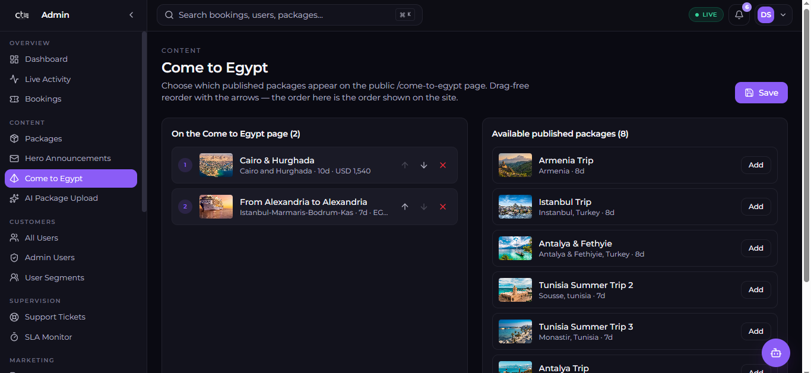The height and width of the screenshot is (373, 811).
Task: Click the From Alexandria cruise thumbnail
Action: coord(216,207)
